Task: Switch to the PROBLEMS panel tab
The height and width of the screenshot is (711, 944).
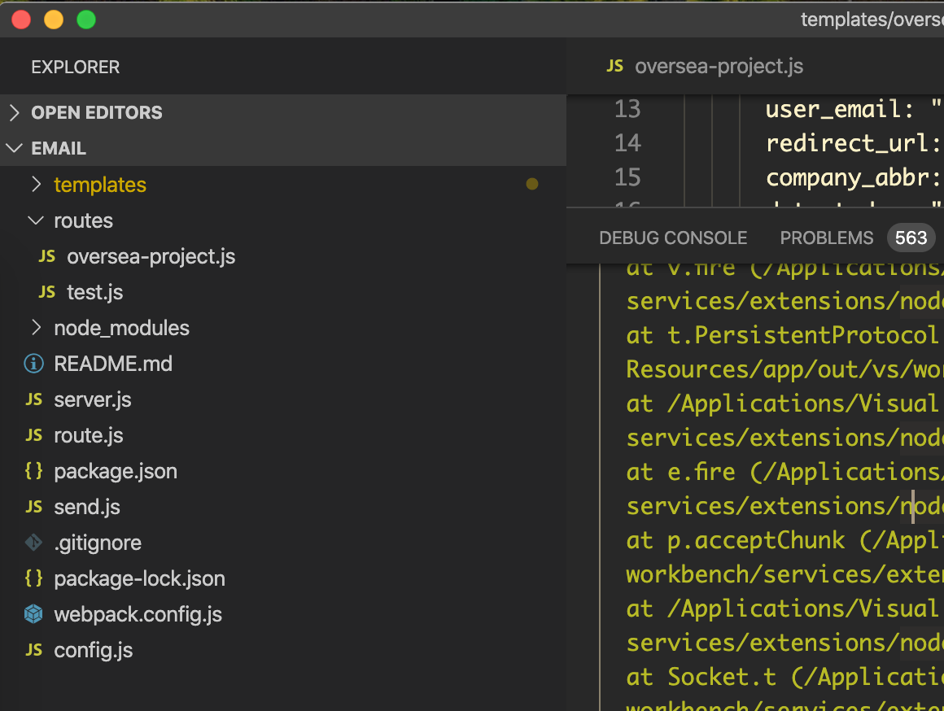Action: [827, 238]
